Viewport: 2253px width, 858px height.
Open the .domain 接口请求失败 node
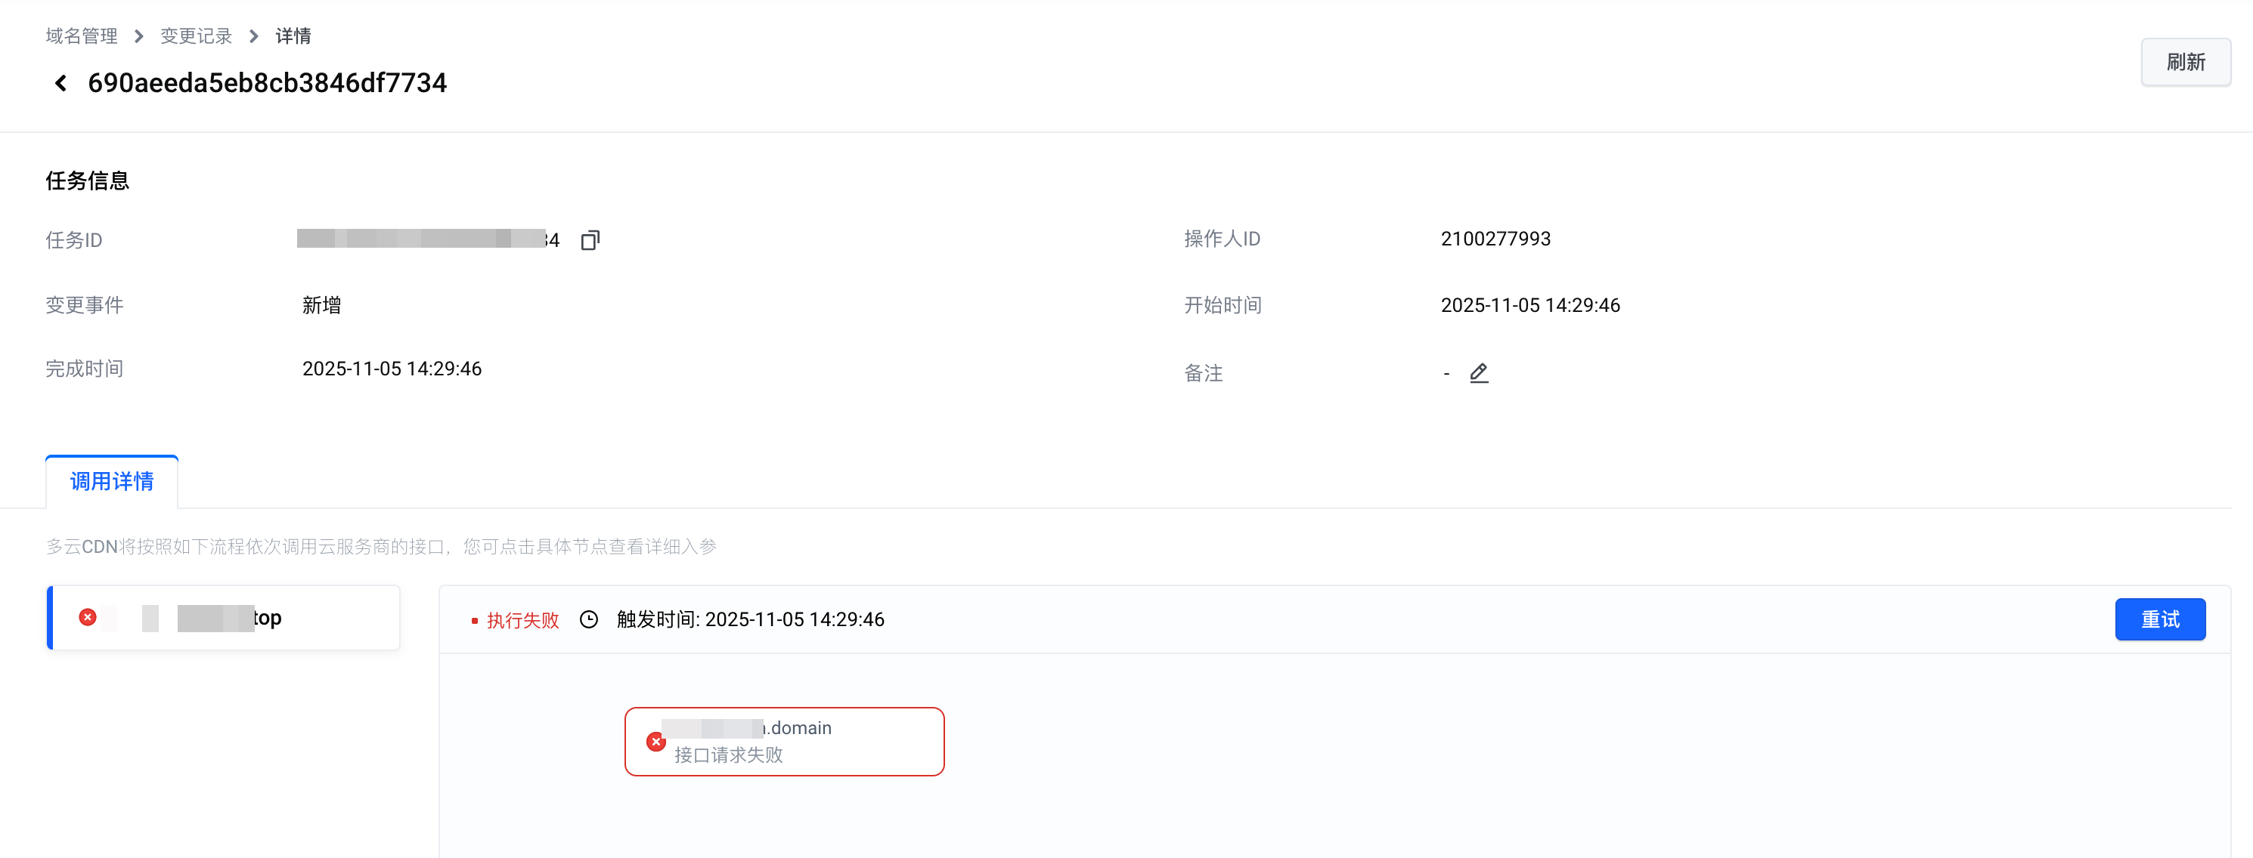pos(785,742)
